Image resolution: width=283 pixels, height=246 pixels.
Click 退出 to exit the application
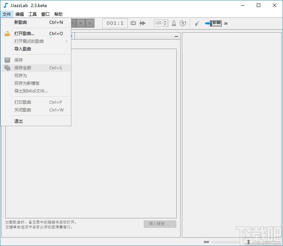36,121
